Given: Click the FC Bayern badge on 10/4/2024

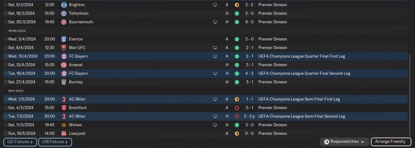Looking at the screenshot, I should coord(64,56).
